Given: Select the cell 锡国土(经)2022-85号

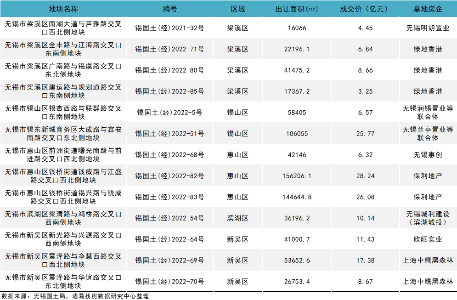Looking at the screenshot, I should coord(169,91).
